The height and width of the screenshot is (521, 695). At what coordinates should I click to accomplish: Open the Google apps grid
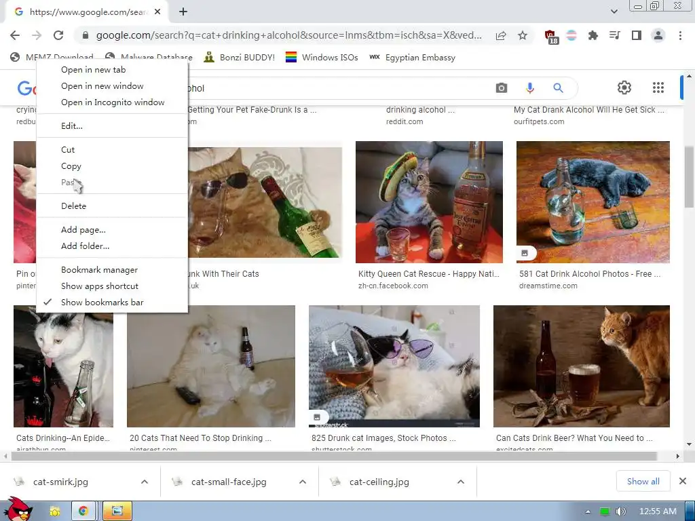(x=658, y=88)
